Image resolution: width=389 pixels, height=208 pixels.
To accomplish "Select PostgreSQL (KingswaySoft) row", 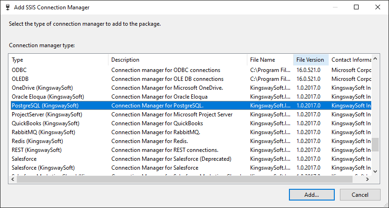I will [191, 106].
